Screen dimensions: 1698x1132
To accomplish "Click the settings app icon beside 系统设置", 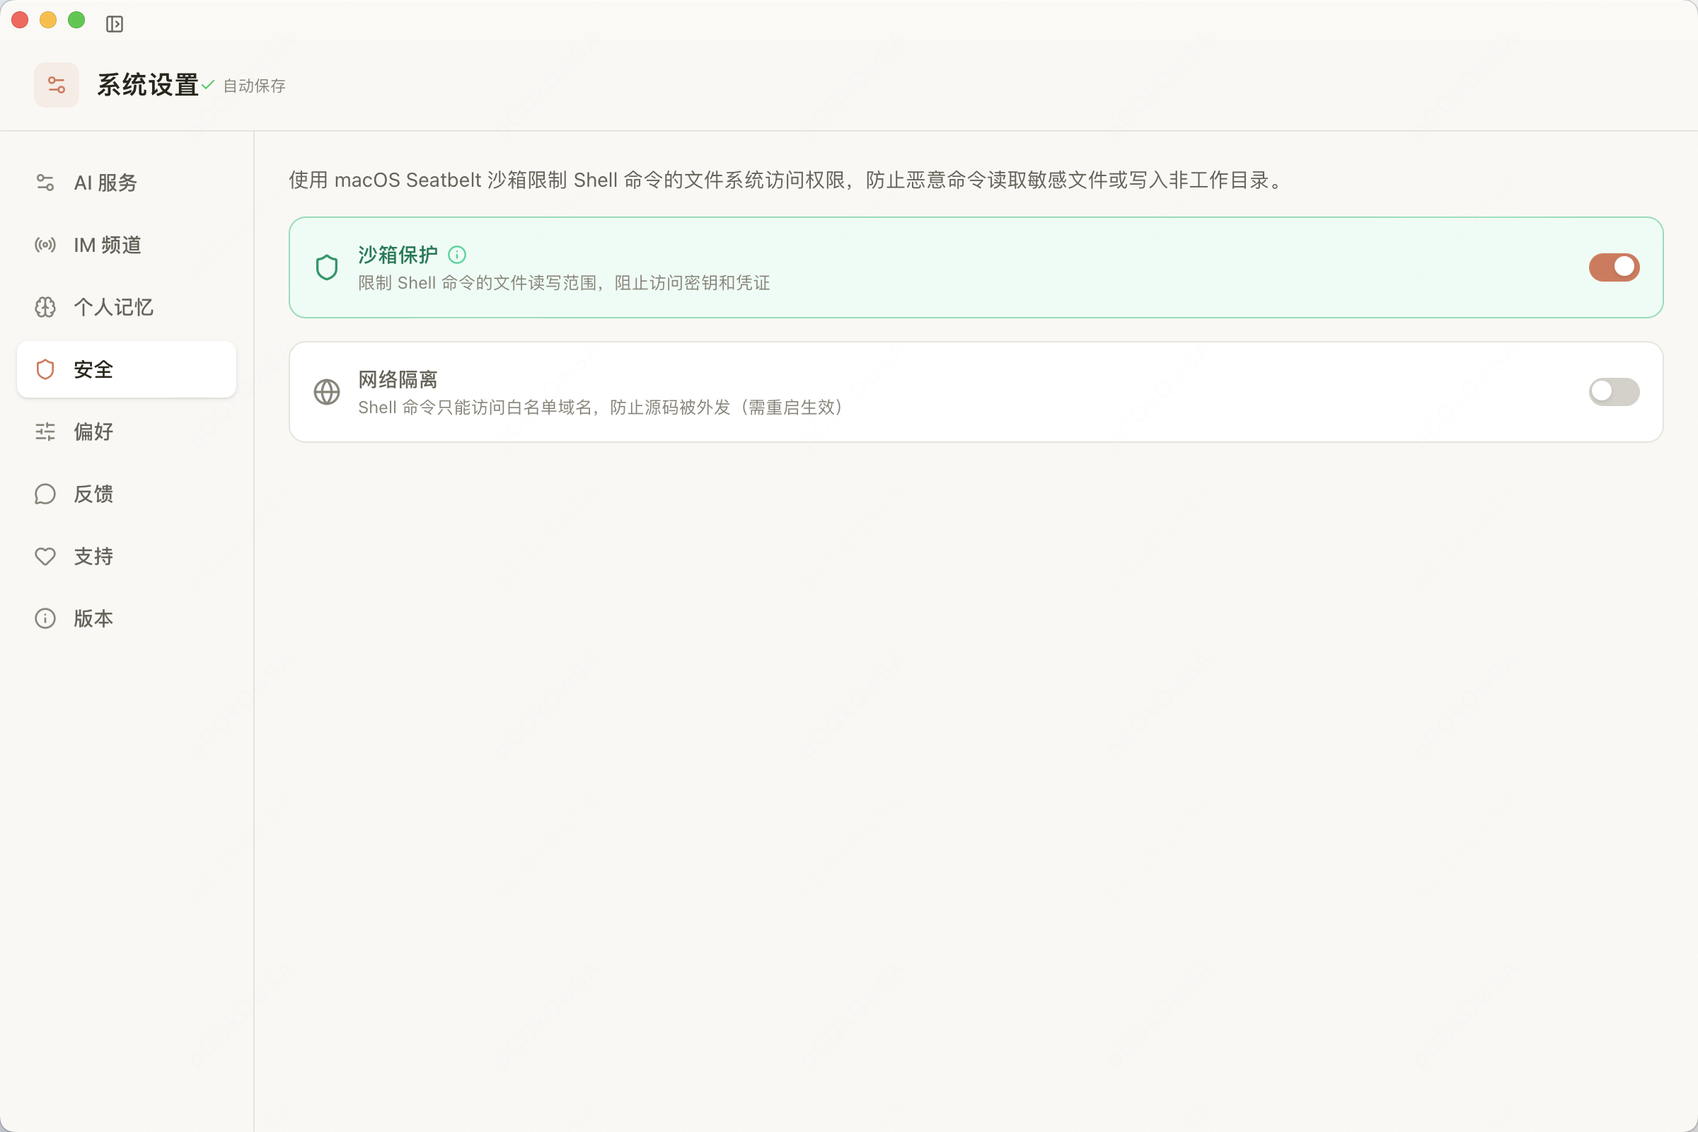I will [57, 84].
